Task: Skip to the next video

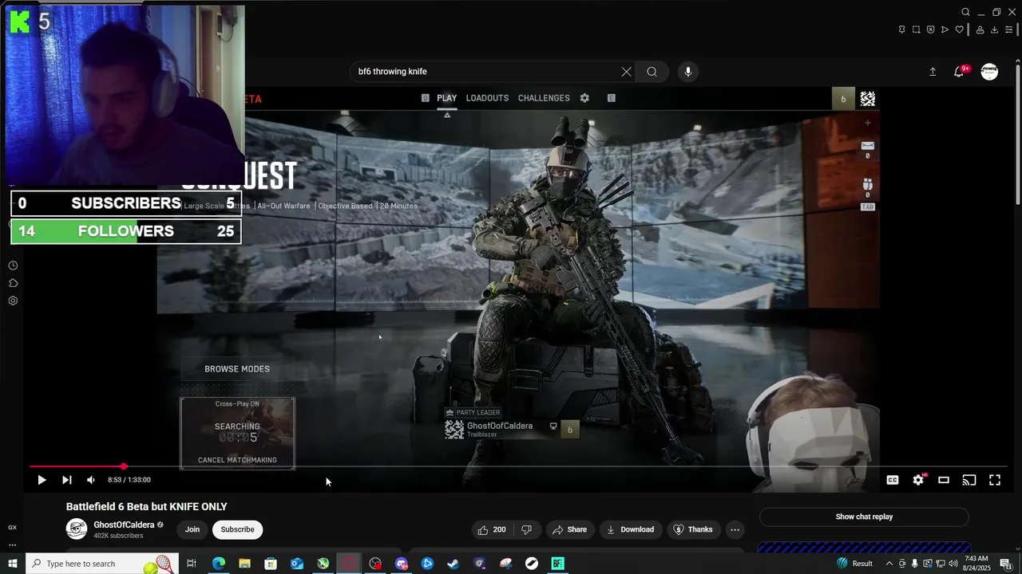Action: (x=67, y=480)
